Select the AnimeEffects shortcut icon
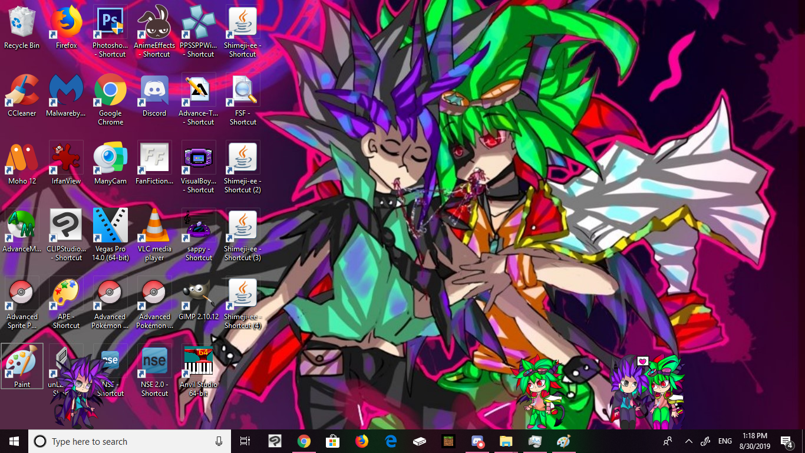The height and width of the screenshot is (453, 805). [154, 32]
